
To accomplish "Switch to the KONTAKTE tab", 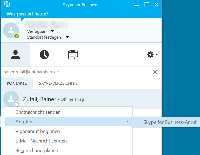I will pyautogui.click(x=17, y=83).
